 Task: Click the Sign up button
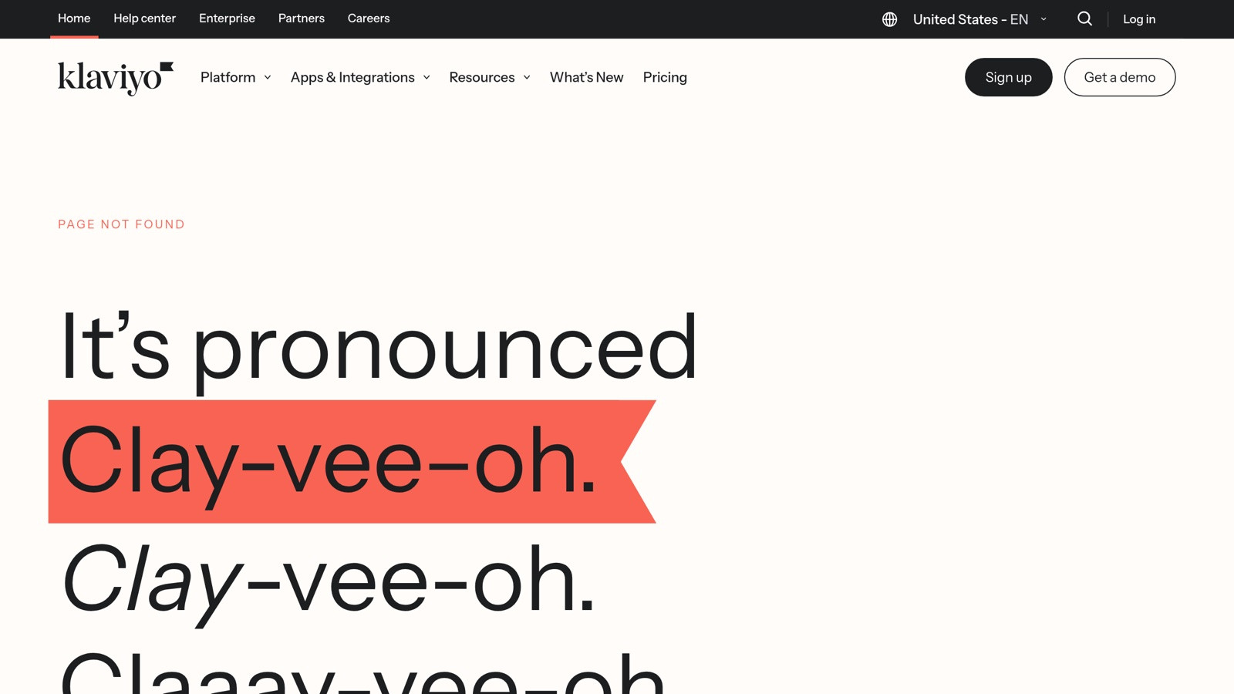click(1008, 77)
